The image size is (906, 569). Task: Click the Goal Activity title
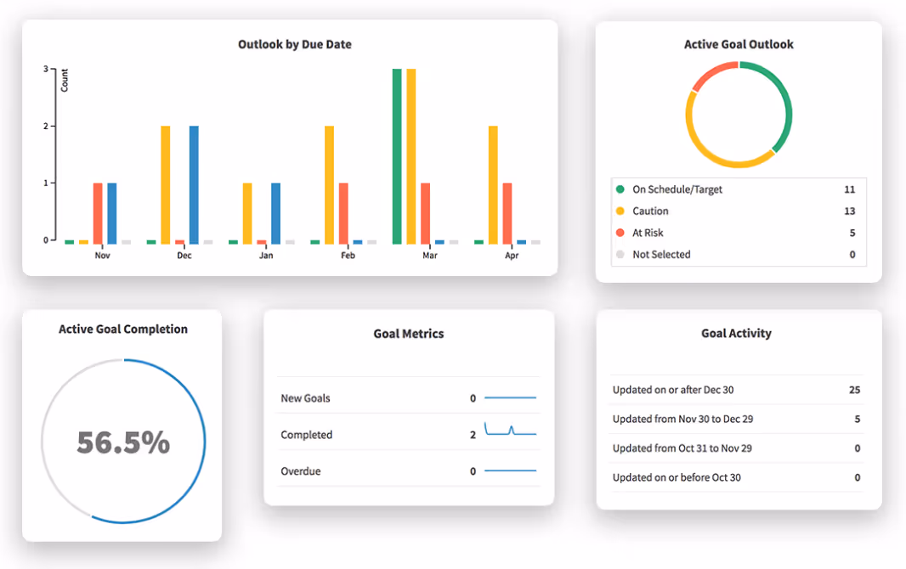pyautogui.click(x=736, y=333)
